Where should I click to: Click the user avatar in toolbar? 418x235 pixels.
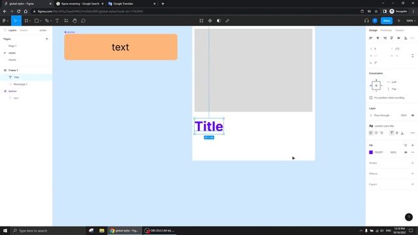375,20
